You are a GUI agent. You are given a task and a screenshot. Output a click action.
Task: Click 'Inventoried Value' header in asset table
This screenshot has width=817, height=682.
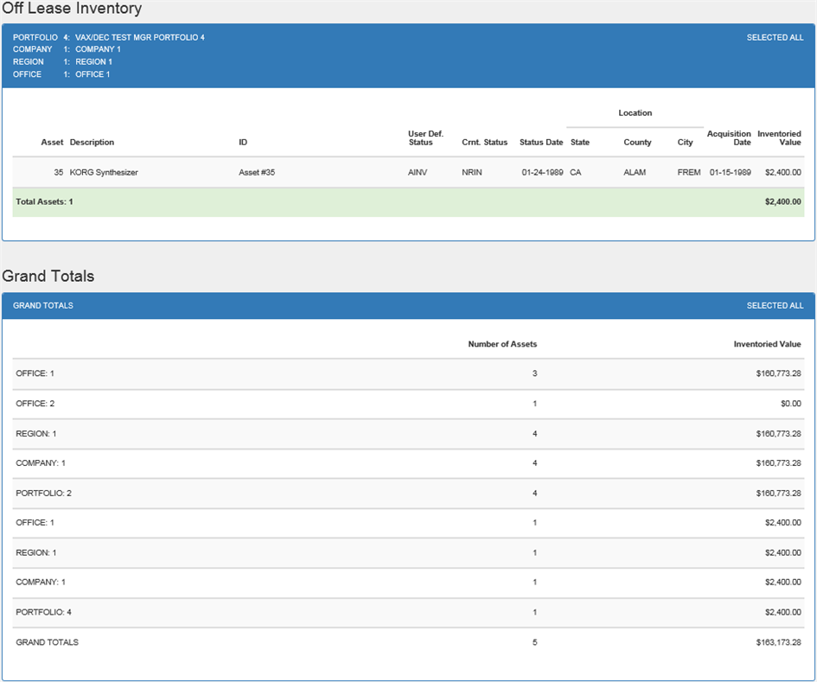tap(779, 138)
